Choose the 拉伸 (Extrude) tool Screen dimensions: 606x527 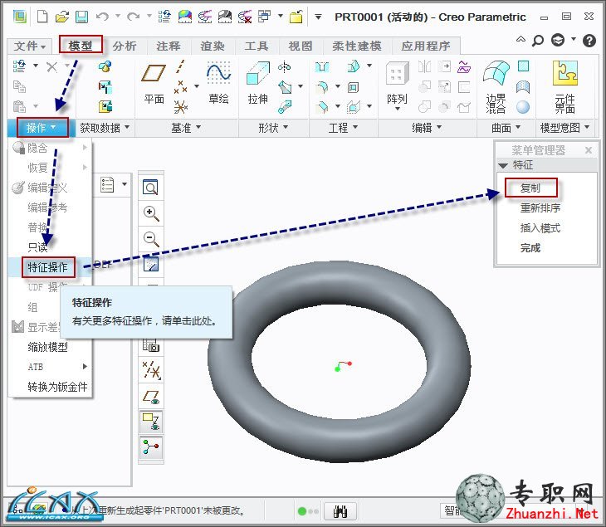[x=258, y=83]
